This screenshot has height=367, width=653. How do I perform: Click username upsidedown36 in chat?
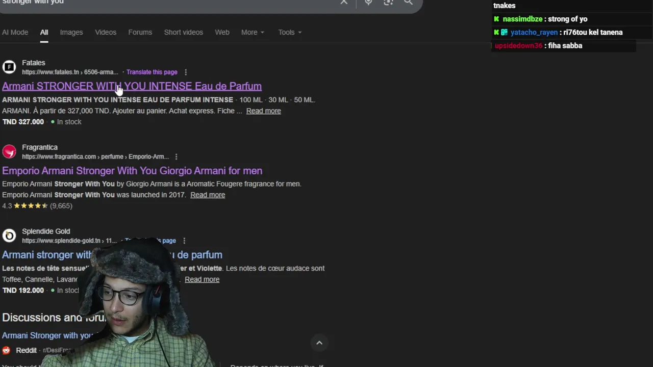[518, 45]
